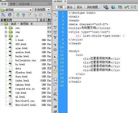Switch to 拆分 split view
138x113 pixels.
(x=70, y=7)
